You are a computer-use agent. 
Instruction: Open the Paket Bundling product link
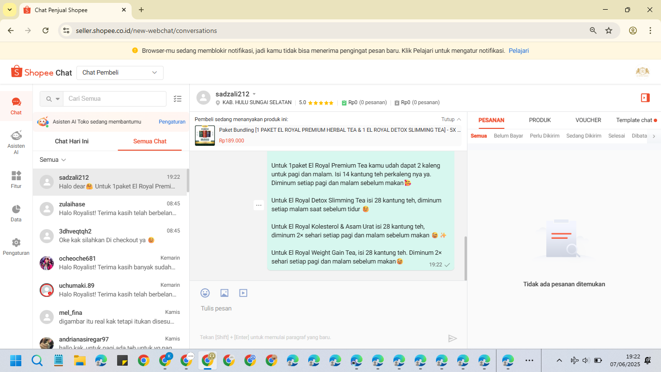(340, 130)
